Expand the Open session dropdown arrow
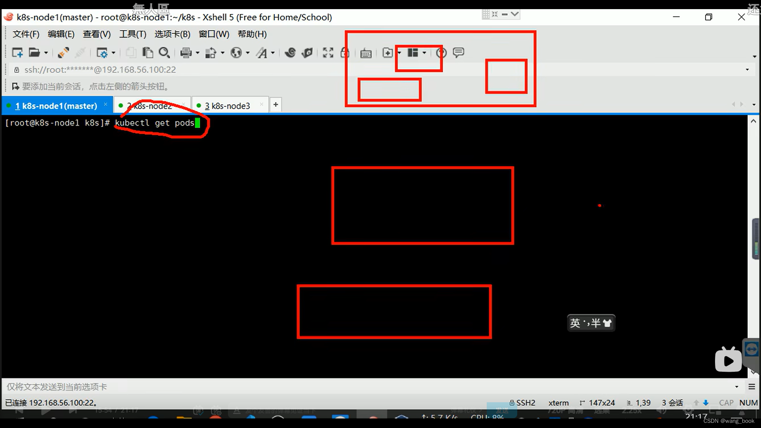The height and width of the screenshot is (428, 761). click(x=46, y=53)
